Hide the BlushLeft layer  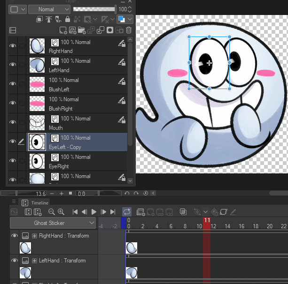(x=13, y=84)
